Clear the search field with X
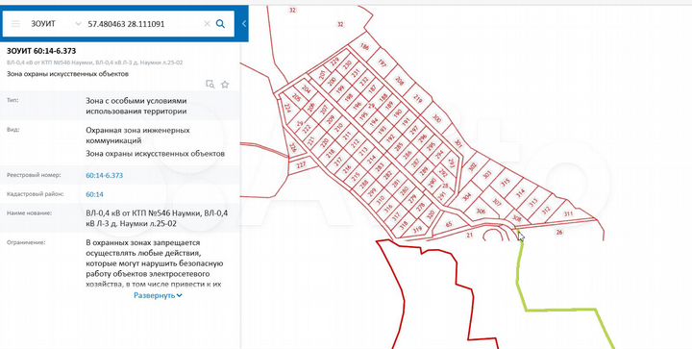Image resolution: width=692 pixels, height=349 pixels. coord(207,24)
